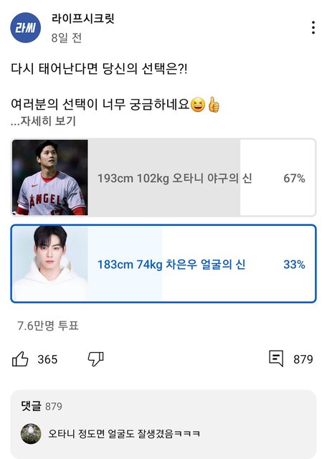Open the 라이프시크릿 channel name
This screenshot has height=459, width=327.
pyautogui.click(x=83, y=19)
